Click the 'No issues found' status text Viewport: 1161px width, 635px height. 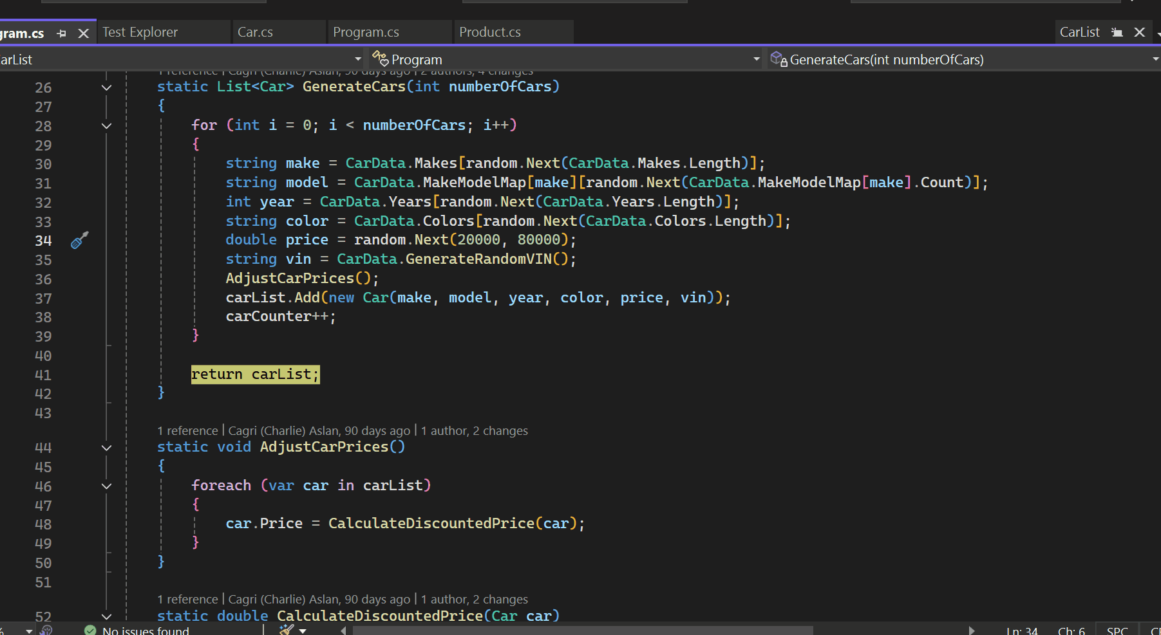tap(146, 630)
